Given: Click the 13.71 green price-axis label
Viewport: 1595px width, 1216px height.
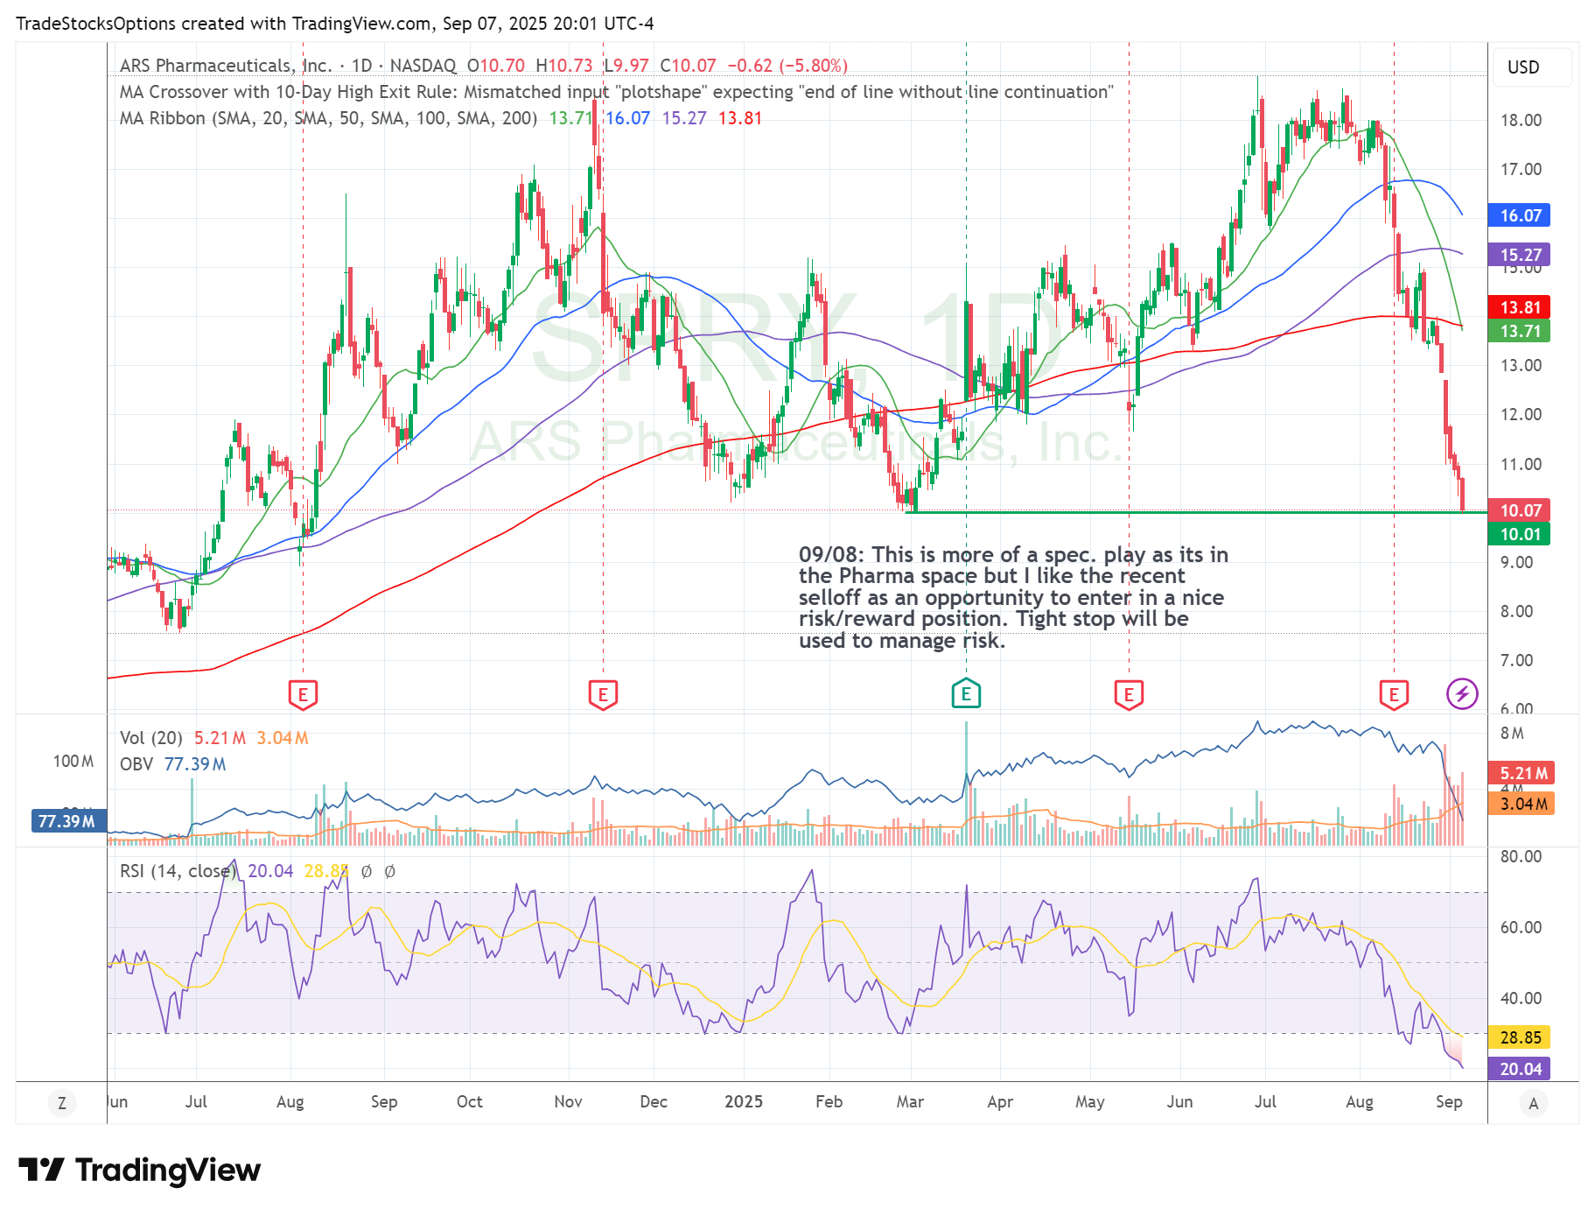Looking at the screenshot, I should coord(1520,331).
